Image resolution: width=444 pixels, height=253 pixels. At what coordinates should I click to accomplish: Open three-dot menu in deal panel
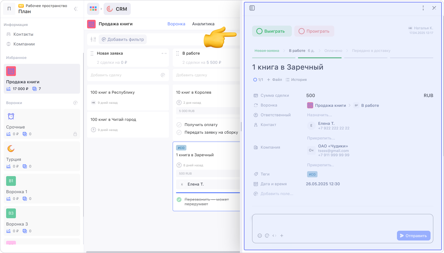coord(423,8)
